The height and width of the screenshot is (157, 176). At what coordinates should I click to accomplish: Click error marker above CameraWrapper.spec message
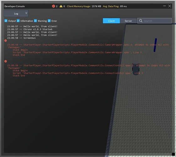[x=6, y=41]
